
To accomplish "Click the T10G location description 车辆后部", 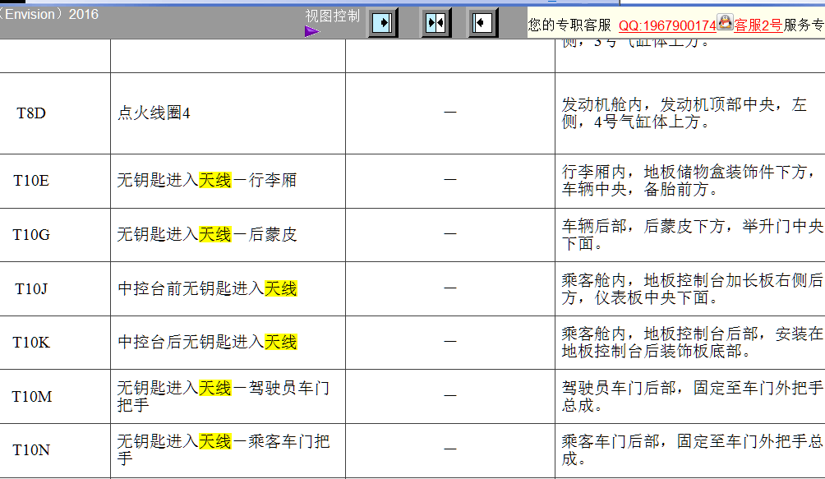I will point(692,234).
